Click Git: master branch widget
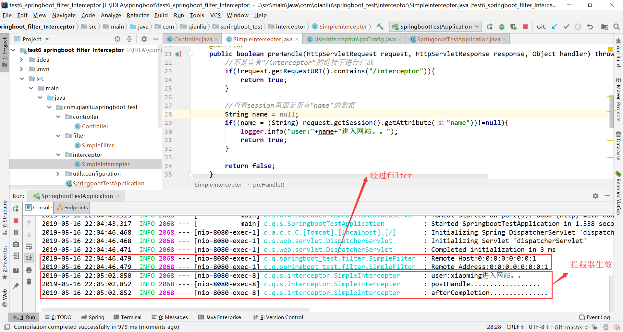 coord(571,327)
